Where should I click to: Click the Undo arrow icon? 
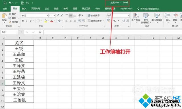pos(10,3)
